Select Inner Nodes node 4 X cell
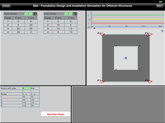The height and width of the screenshot is (123, 165). pos(58,32)
